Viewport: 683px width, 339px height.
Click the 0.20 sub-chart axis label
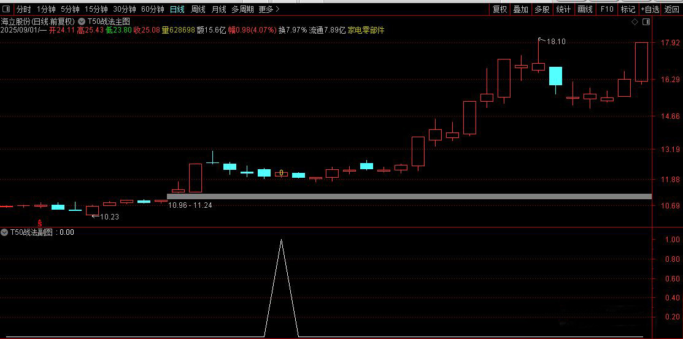pyautogui.click(x=673, y=318)
